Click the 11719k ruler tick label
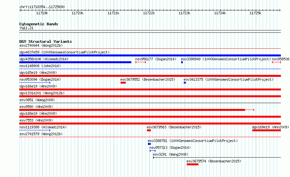 click(x=42, y=13)
